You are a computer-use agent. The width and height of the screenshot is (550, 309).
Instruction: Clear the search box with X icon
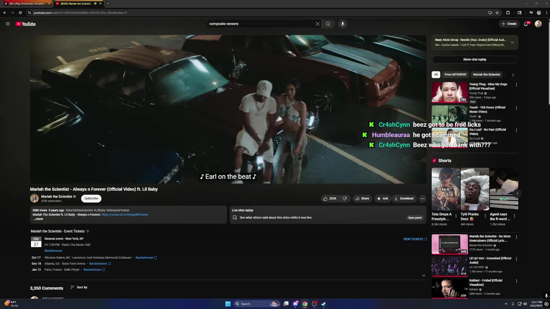318,24
